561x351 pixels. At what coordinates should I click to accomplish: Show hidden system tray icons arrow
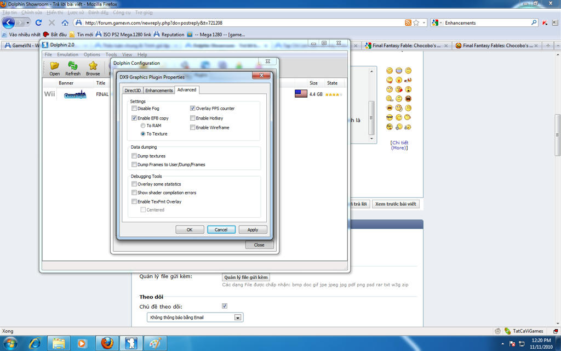(x=503, y=344)
